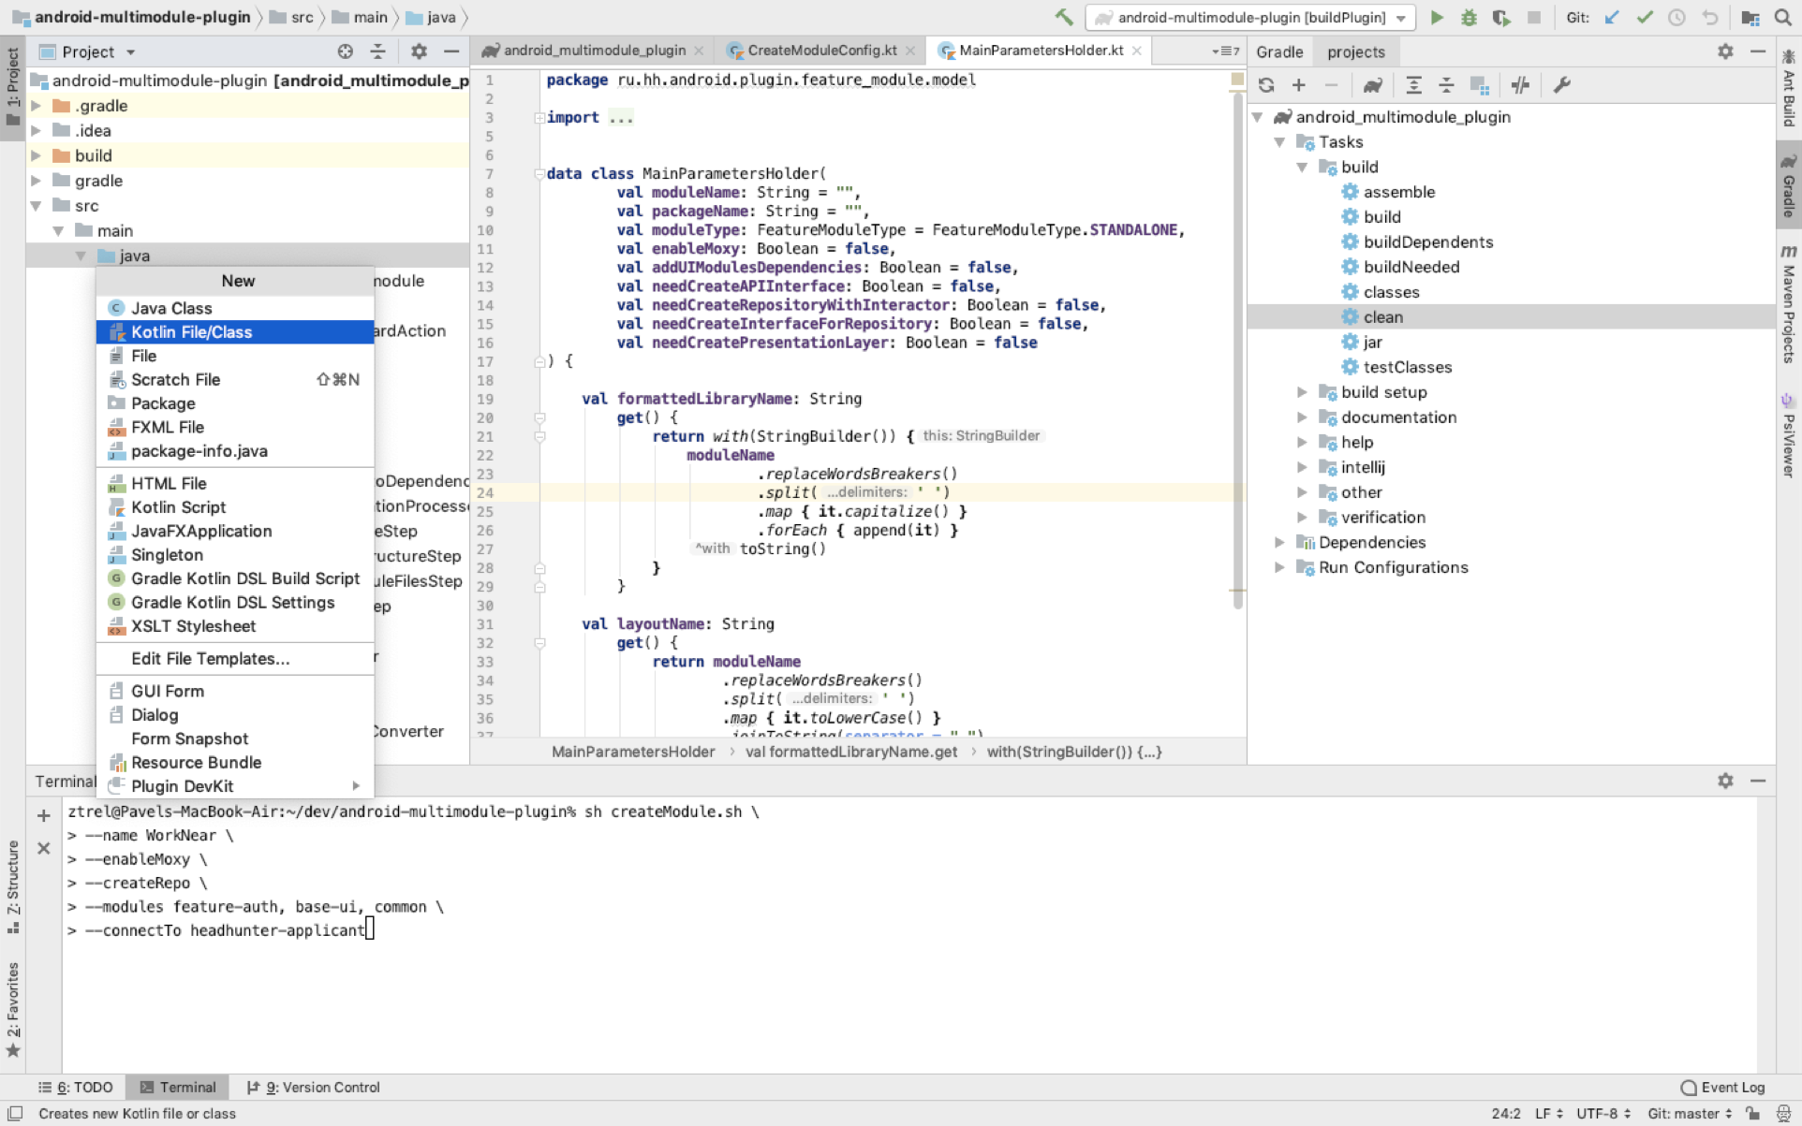Collapse the src folder in project tree
The image size is (1802, 1126).
pyautogui.click(x=37, y=206)
